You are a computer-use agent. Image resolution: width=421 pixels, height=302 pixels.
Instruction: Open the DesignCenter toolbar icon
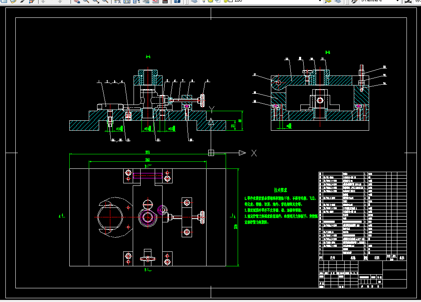(x=127, y=1)
